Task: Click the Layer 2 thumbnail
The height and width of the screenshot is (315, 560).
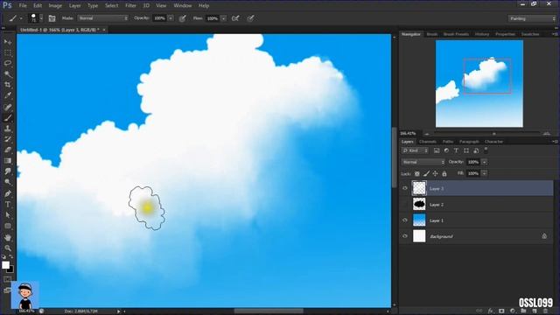Action: (x=419, y=204)
